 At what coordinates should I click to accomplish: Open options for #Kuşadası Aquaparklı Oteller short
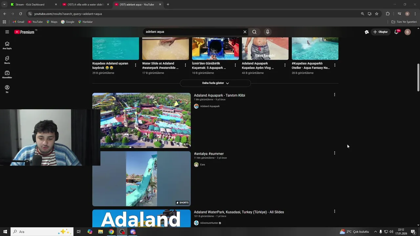click(335, 65)
